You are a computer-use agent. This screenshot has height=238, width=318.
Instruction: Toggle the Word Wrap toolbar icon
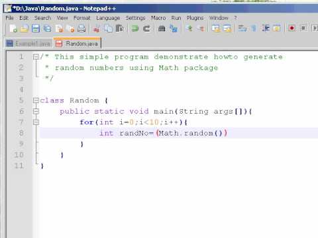[242, 28]
